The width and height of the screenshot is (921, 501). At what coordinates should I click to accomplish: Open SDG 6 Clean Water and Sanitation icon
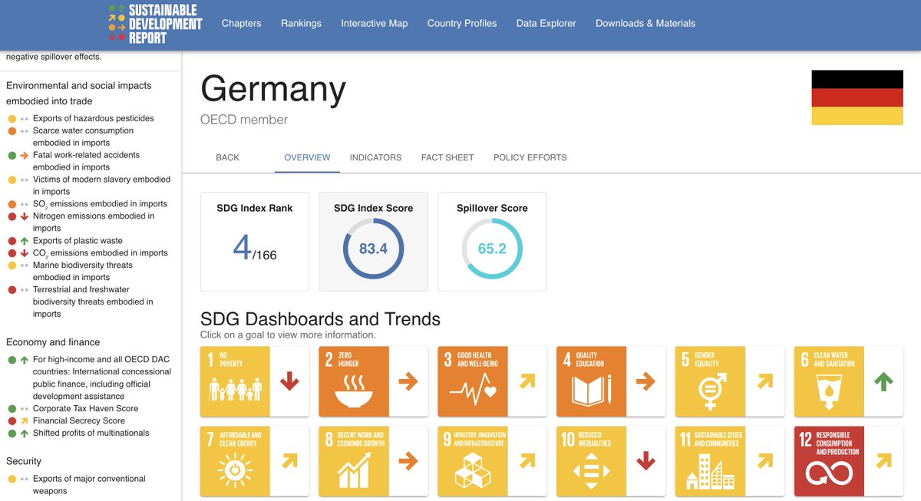(x=829, y=381)
